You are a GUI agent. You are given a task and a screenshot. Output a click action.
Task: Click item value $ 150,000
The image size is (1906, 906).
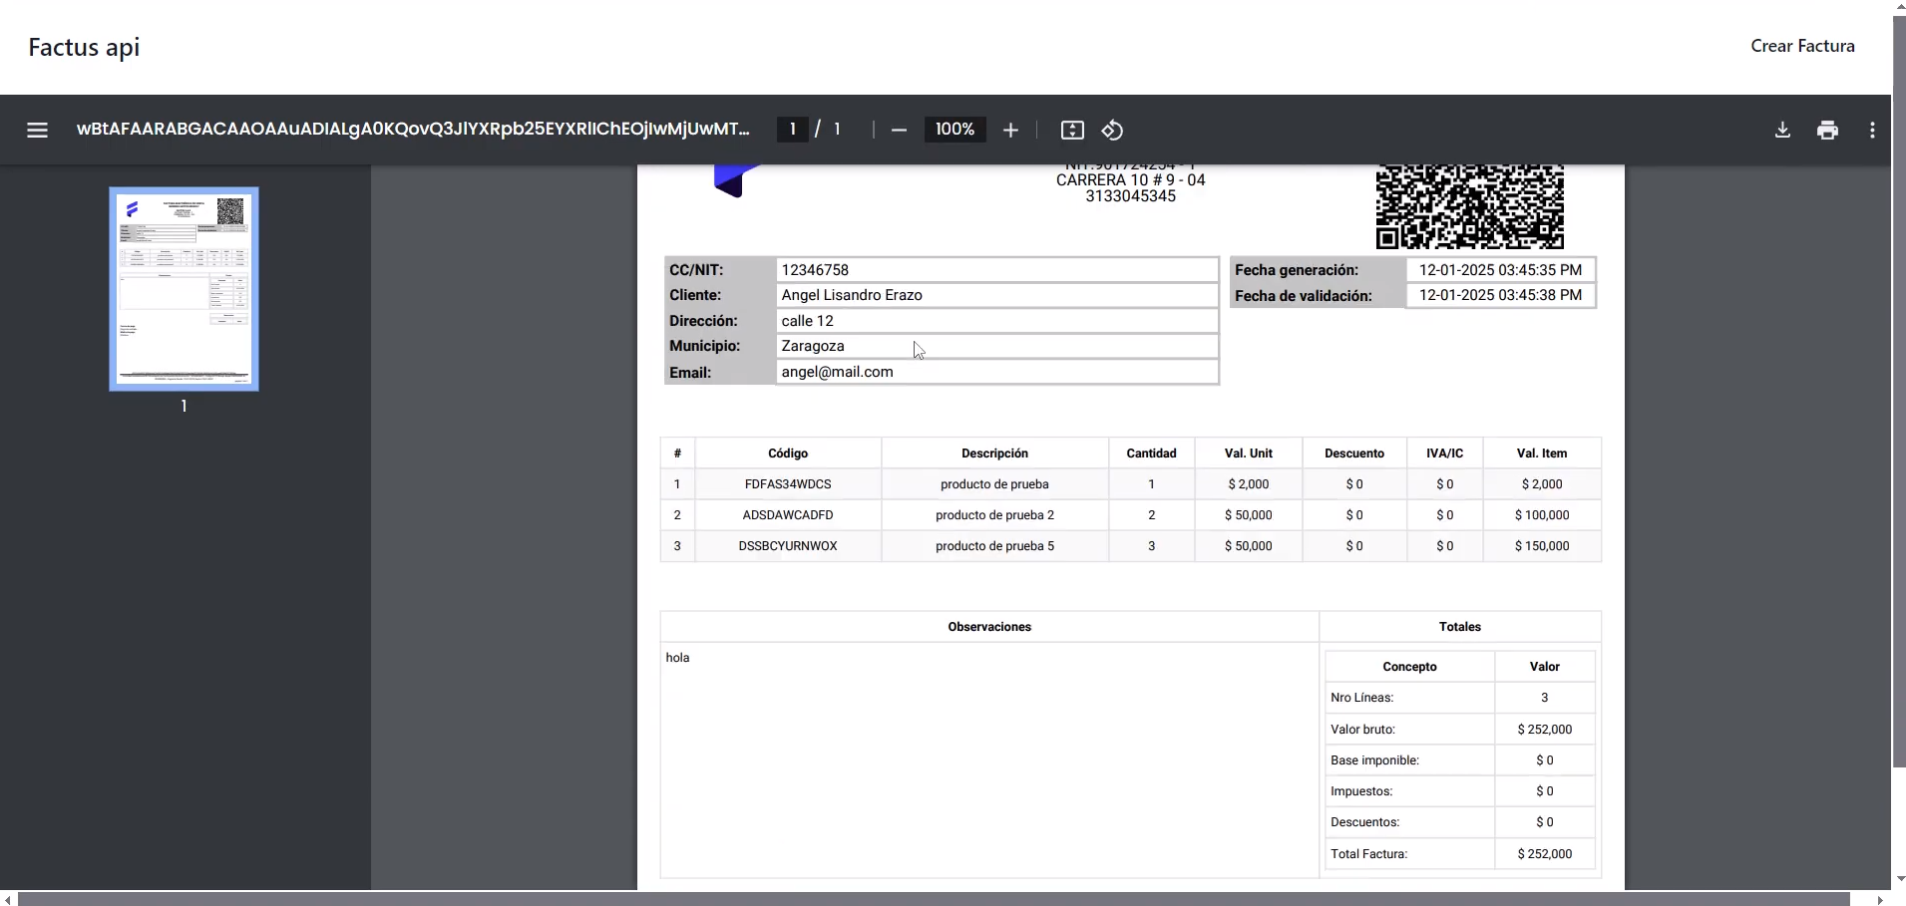tap(1542, 546)
